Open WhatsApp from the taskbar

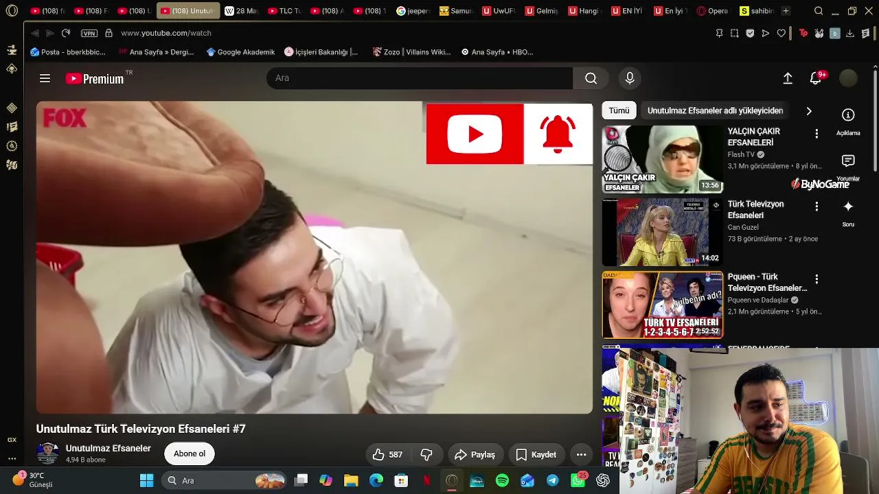(578, 480)
